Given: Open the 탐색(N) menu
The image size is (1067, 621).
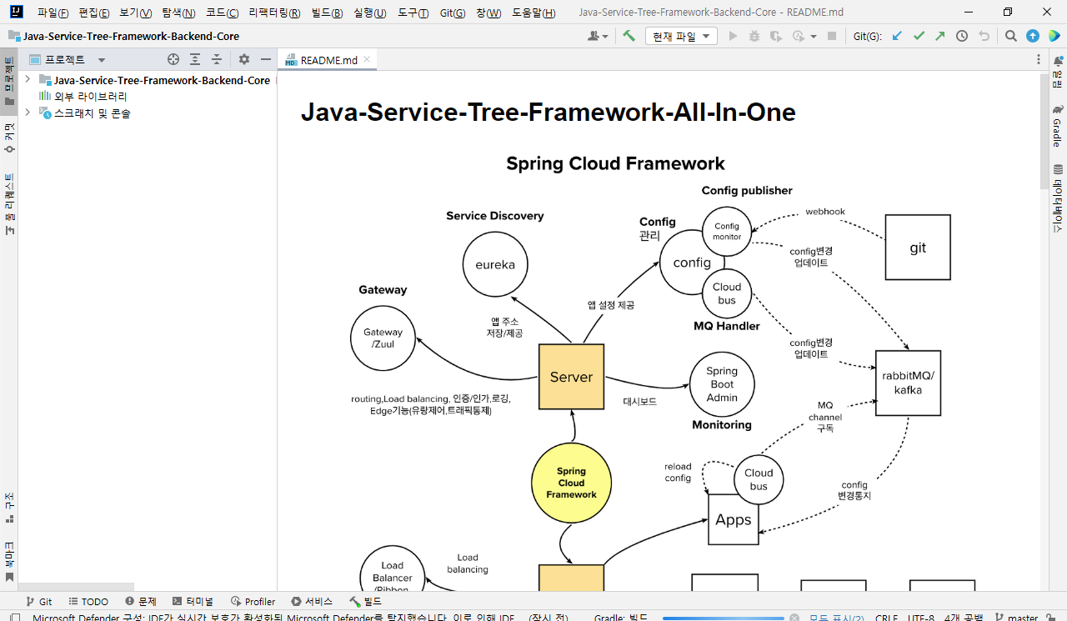Looking at the screenshot, I should tap(178, 13).
